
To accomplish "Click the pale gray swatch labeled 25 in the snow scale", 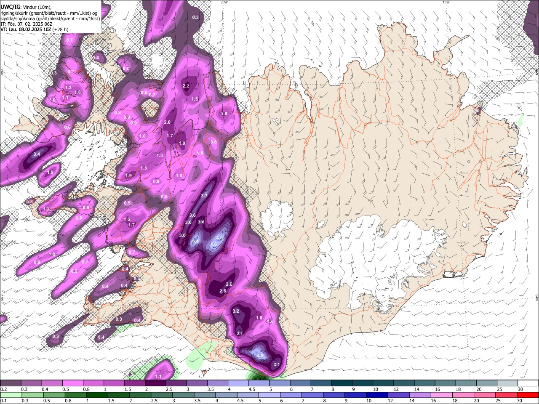I will click(508, 383).
